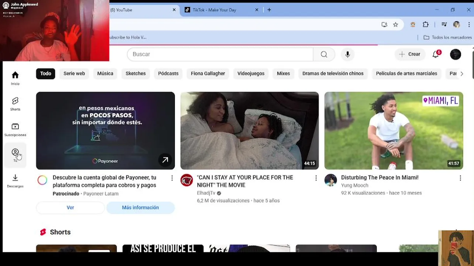Open Chrome's three-dot menu

469,24
